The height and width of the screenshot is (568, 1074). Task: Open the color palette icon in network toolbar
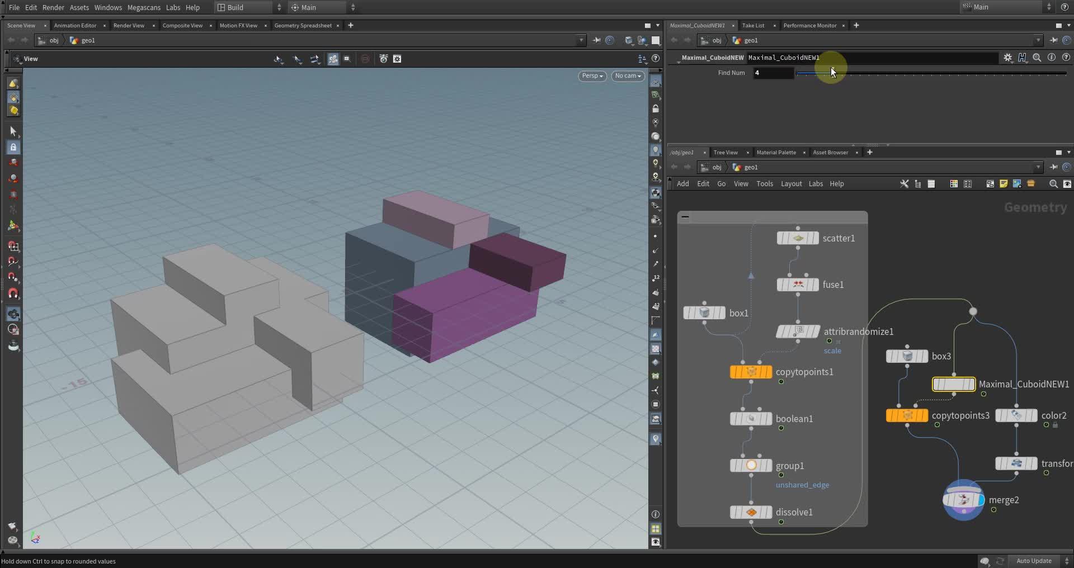pos(953,183)
